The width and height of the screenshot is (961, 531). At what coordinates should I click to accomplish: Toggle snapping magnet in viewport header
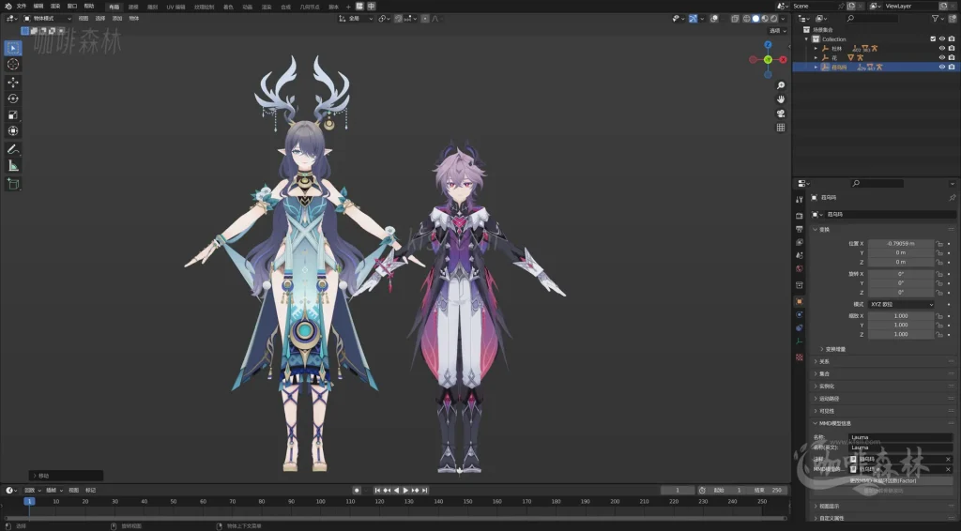pos(399,19)
